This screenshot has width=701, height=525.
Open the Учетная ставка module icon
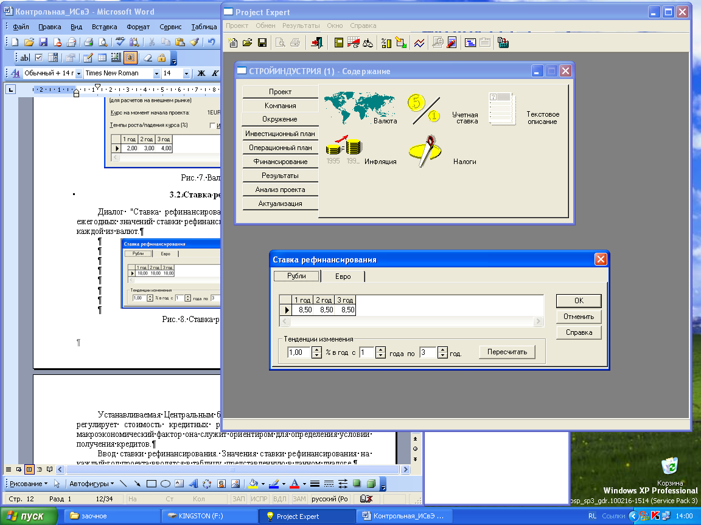(424, 109)
